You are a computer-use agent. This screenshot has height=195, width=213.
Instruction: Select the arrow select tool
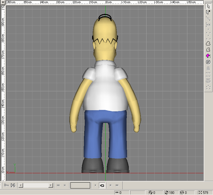(208, 6)
